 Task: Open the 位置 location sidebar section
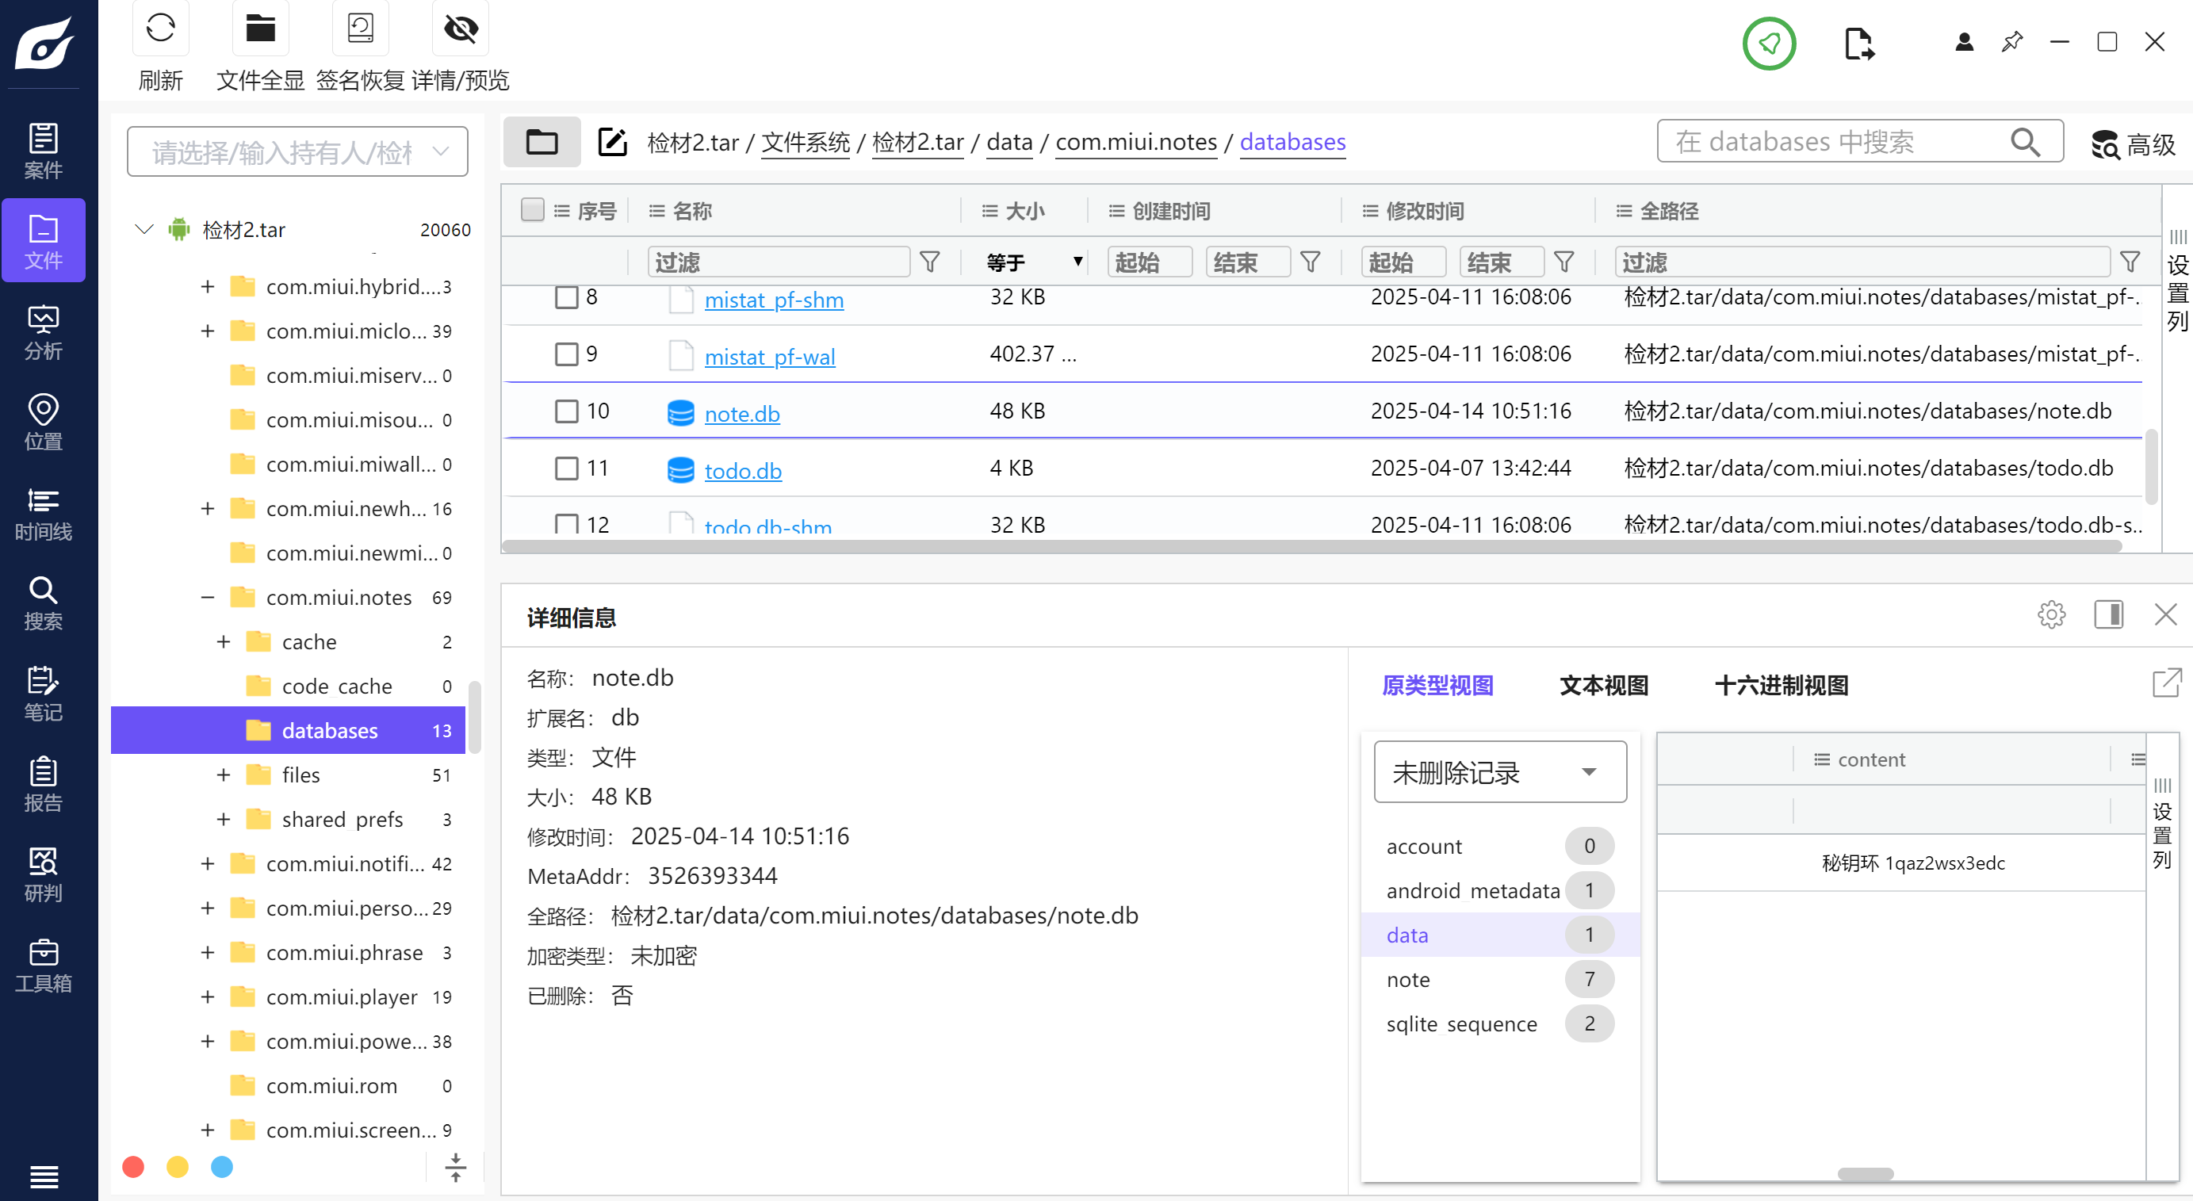click(44, 423)
